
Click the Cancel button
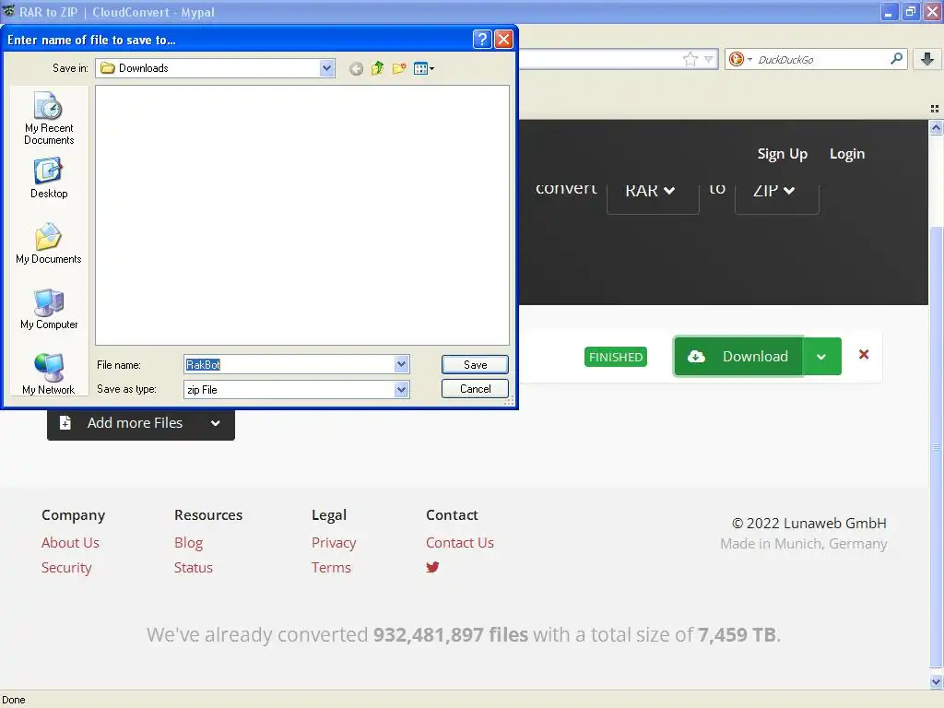pos(475,389)
